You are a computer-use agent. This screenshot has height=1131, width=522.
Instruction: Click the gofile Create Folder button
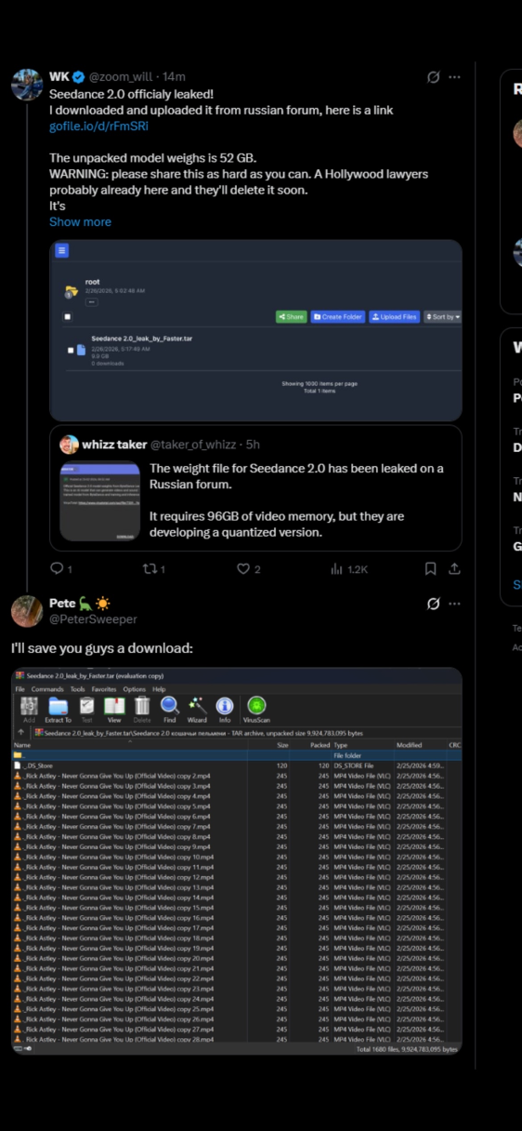click(337, 317)
